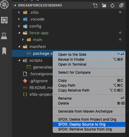Choose SFDX: Delete from Project and Org
Image resolution: width=129 pixels, height=137 pixels.
[89, 119]
